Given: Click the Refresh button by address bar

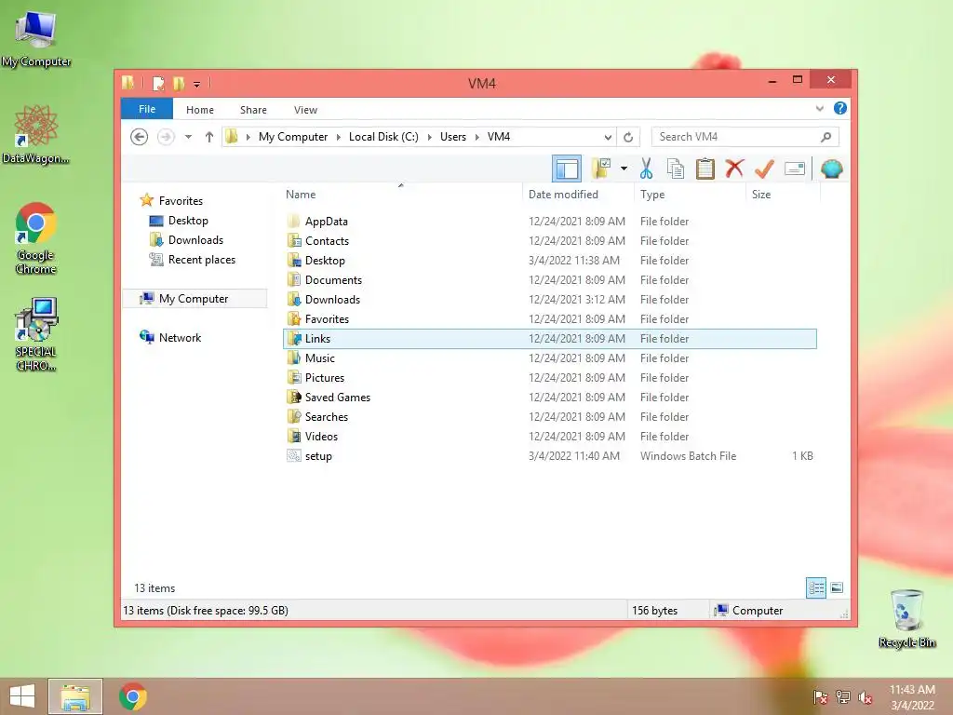Looking at the screenshot, I should [x=628, y=137].
